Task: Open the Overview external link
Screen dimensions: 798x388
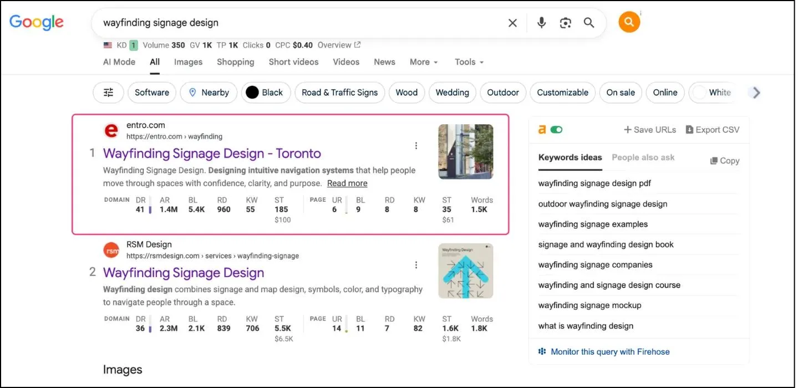Action: (x=339, y=45)
